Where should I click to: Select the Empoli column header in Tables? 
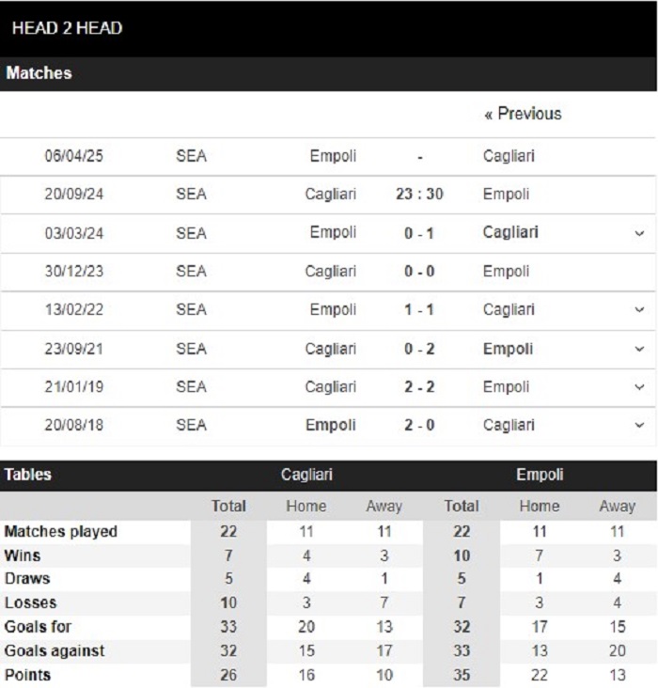click(540, 475)
